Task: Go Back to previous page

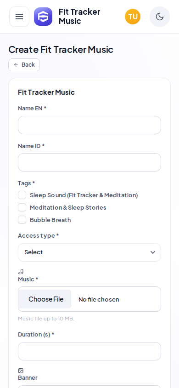Action: point(24,65)
